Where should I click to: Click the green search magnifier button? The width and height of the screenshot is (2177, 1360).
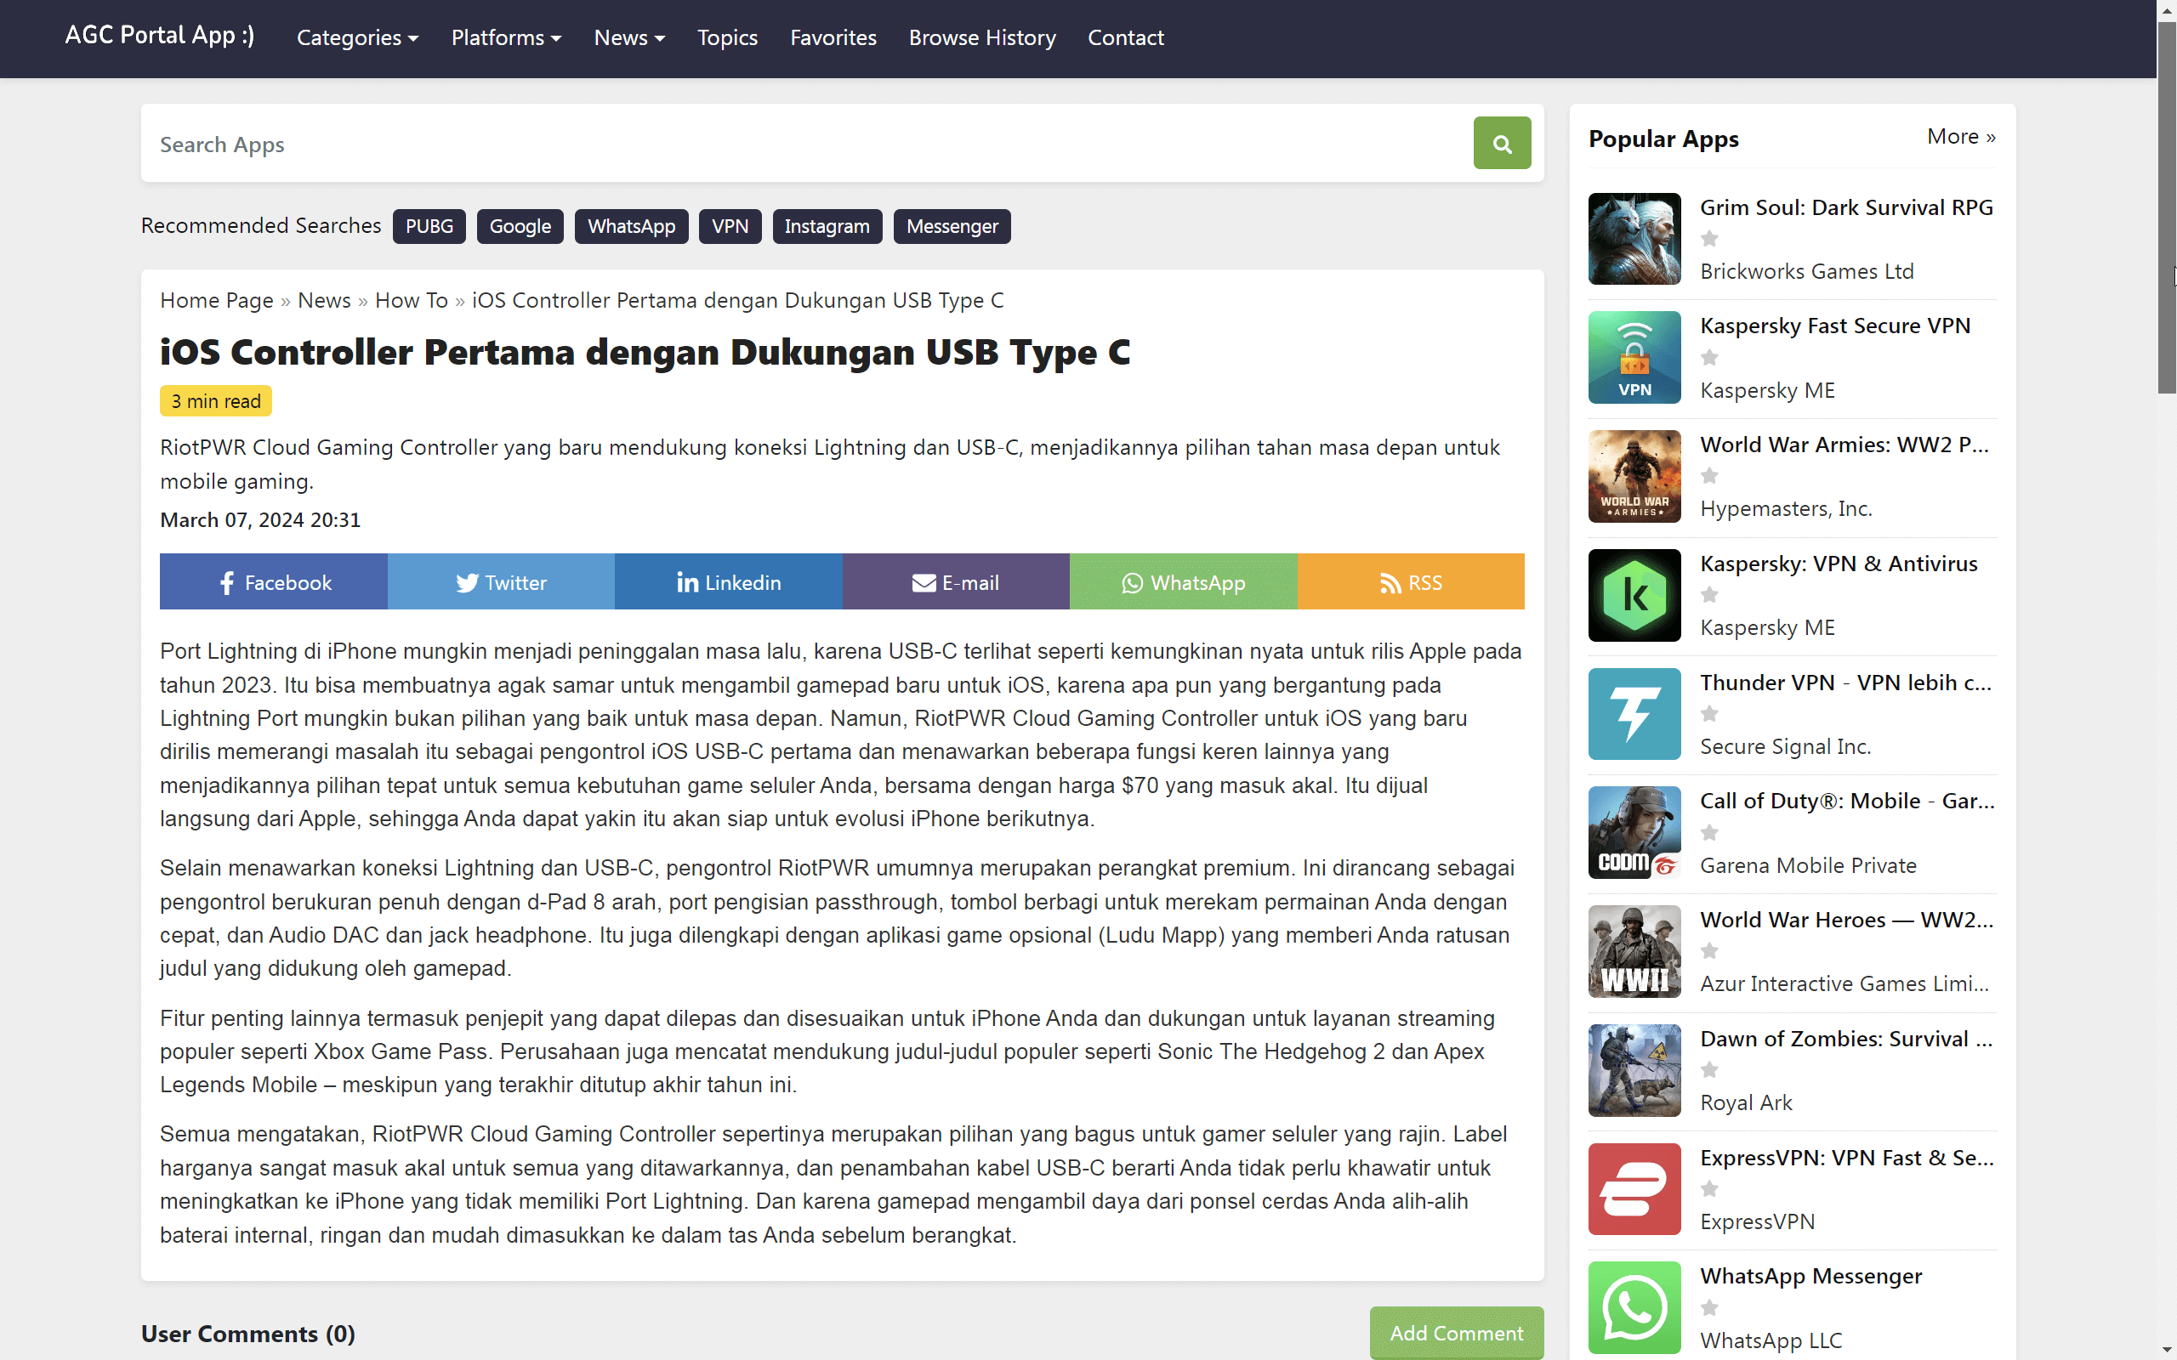(x=1502, y=143)
